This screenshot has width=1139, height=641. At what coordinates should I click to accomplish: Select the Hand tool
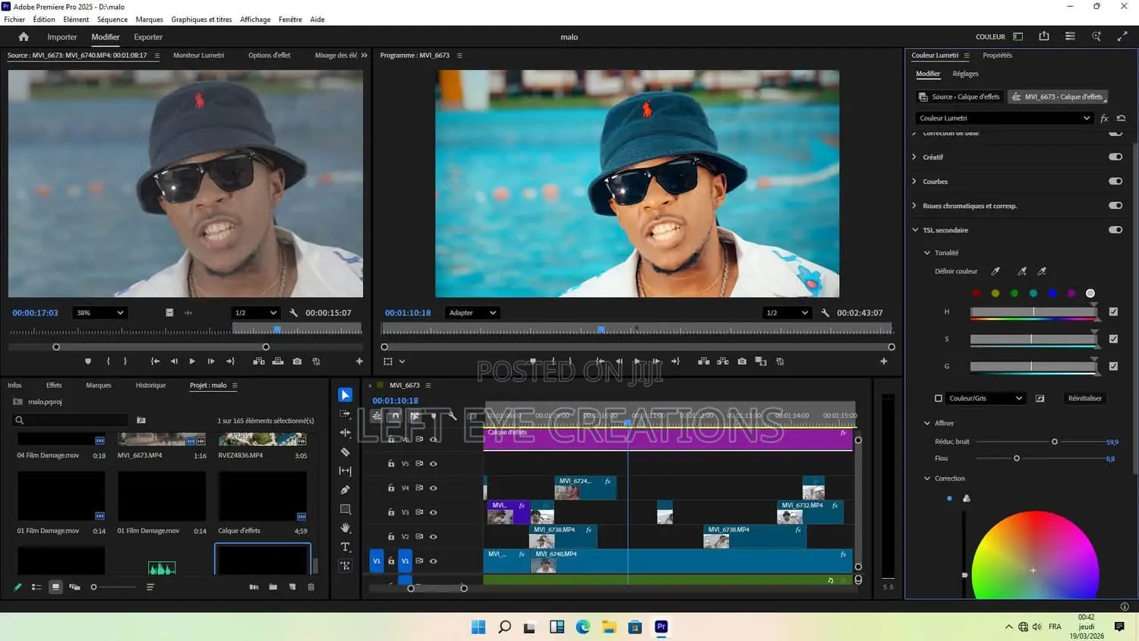pos(345,528)
